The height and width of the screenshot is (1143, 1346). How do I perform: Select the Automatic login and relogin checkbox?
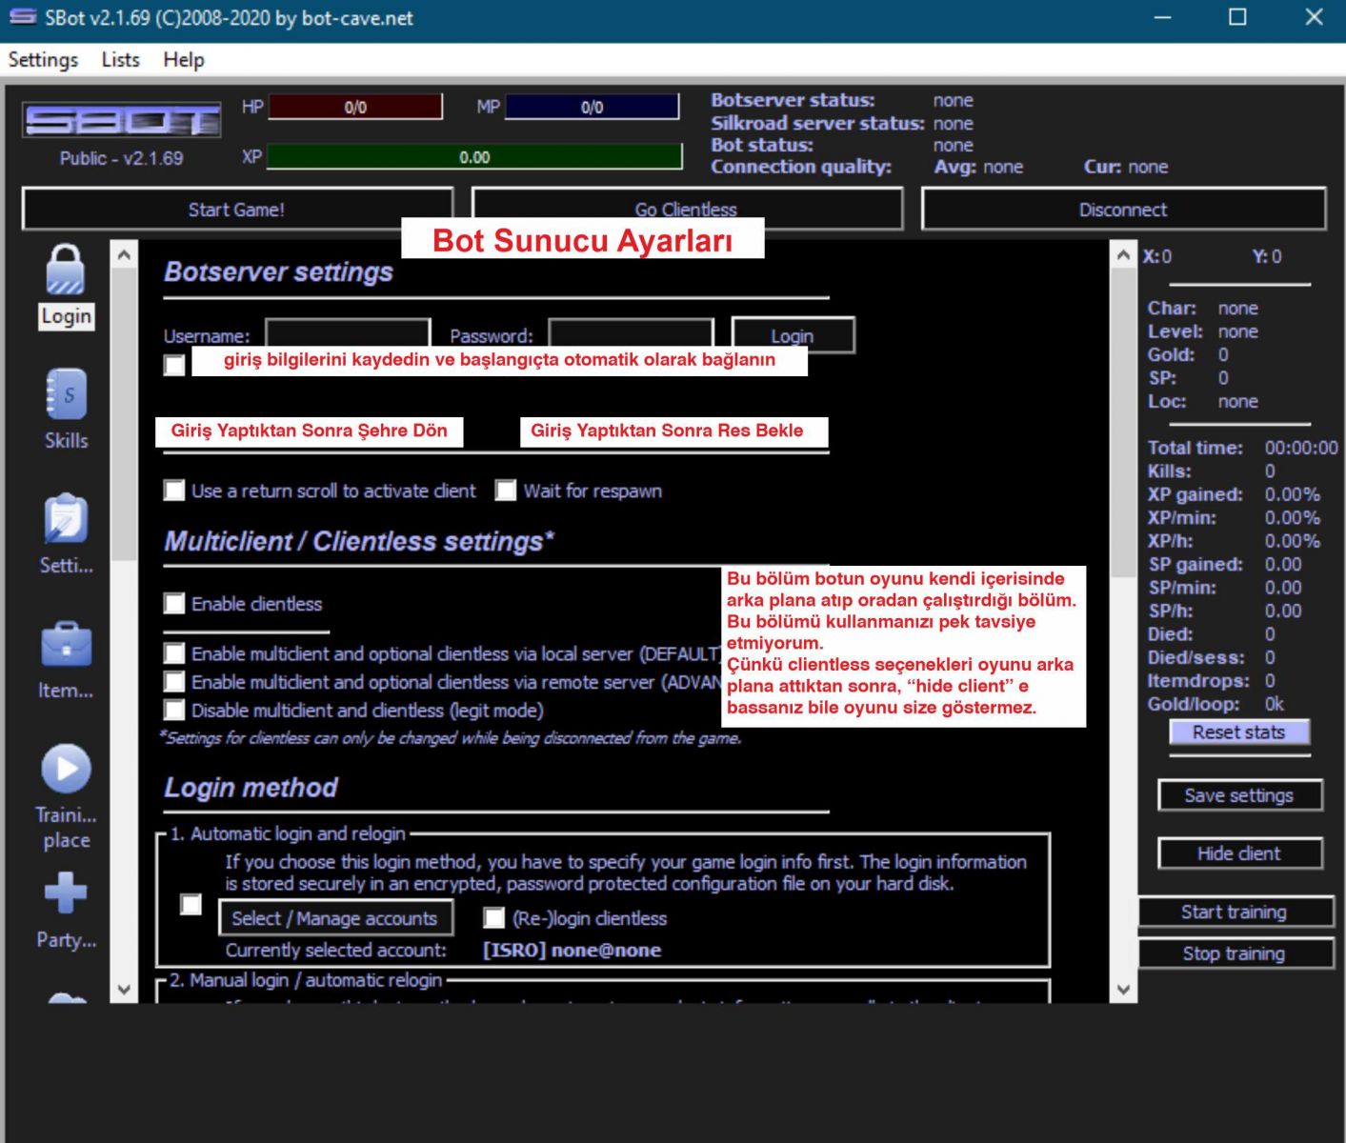[x=191, y=905]
